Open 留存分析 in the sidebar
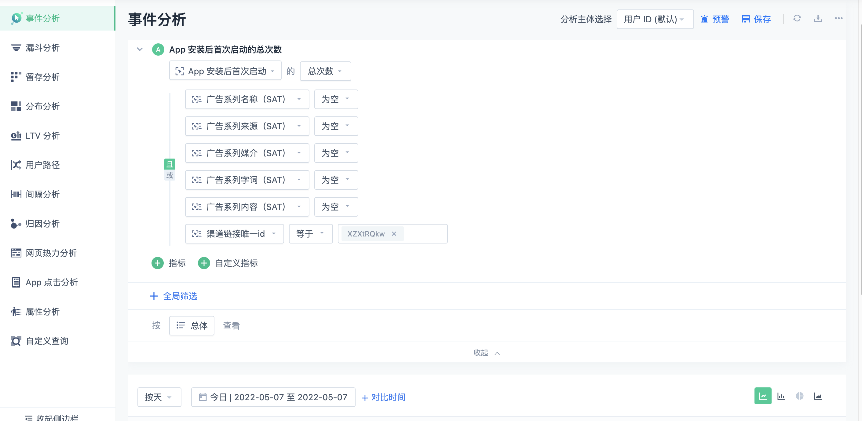Viewport: 862px width, 421px height. tap(42, 77)
